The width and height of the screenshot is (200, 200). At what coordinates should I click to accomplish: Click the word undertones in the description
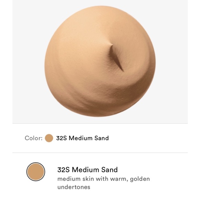74,187
